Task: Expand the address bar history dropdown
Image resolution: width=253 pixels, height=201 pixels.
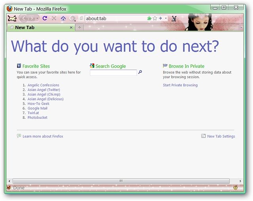Action: pos(166,18)
